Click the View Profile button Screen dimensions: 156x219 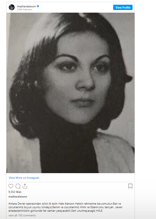(x=123, y=7)
